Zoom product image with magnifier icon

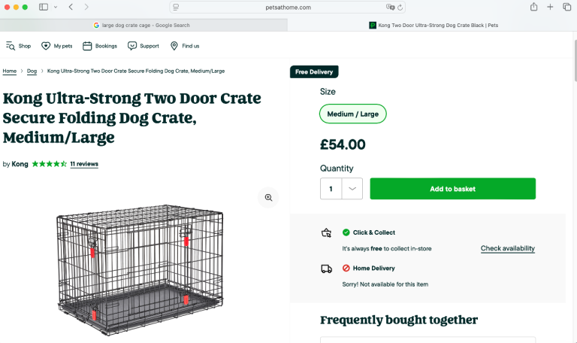(x=267, y=198)
